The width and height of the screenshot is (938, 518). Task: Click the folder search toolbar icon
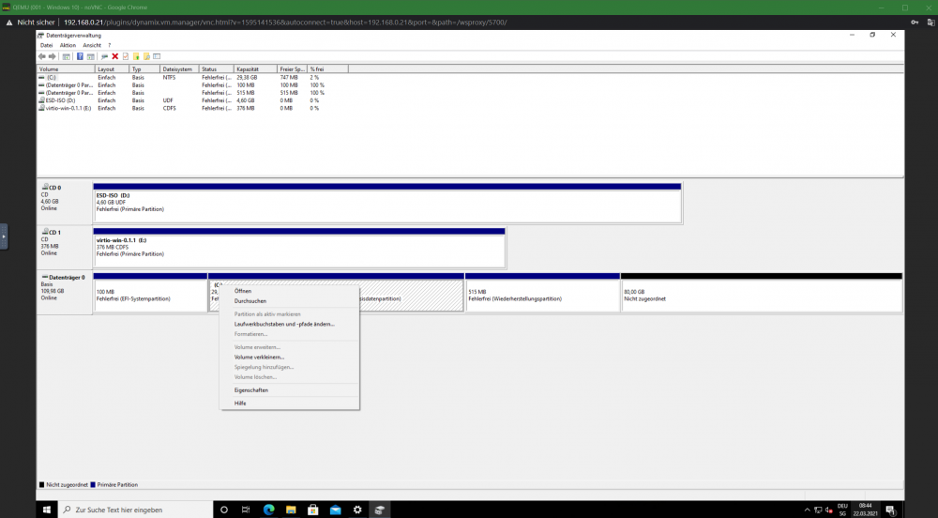coord(146,56)
